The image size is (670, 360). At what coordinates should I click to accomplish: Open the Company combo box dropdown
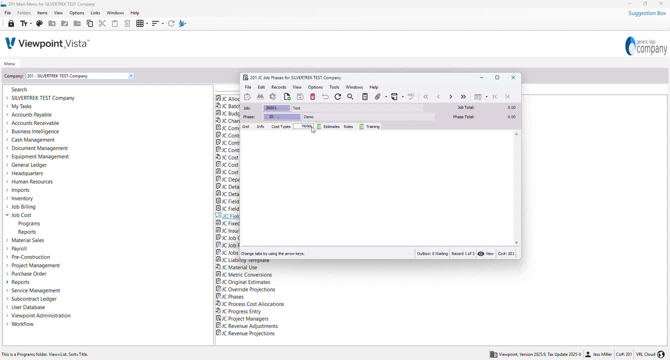pos(131,76)
